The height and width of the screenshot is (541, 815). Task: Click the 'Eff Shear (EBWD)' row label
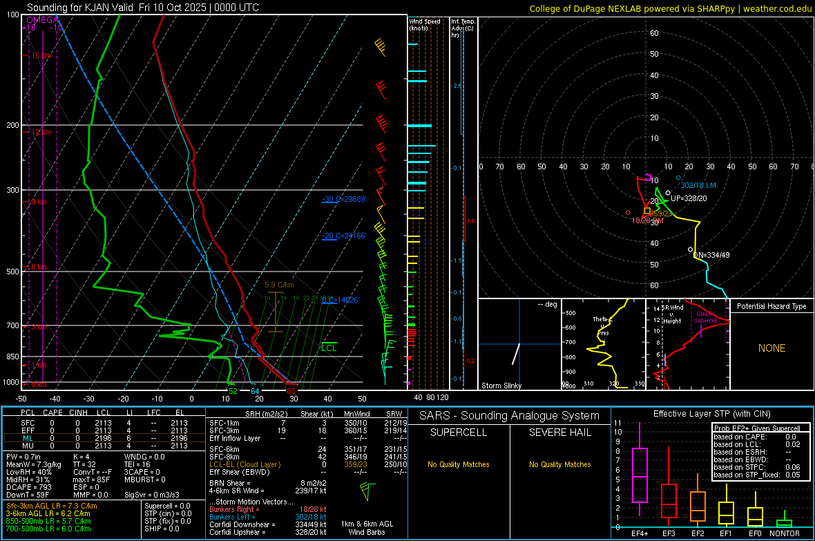[240, 473]
